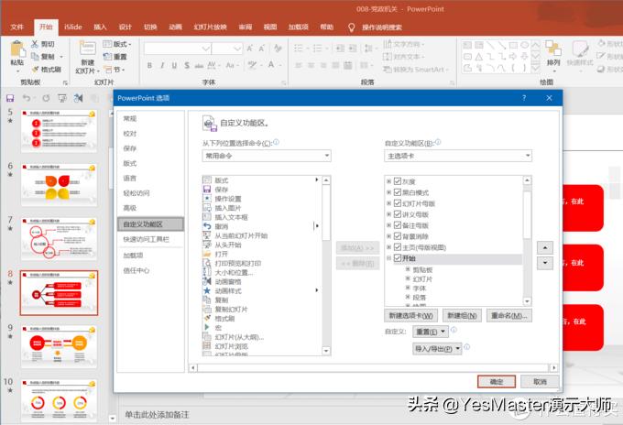The height and width of the screenshot is (425, 623).
Task: Click the save icon in the quick access toolbar
Action: (10, 98)
